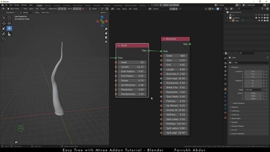Toggle viewport visibility eye for Collection
The height and width of the screenshot is (152, 270).
tap(262, 18)
